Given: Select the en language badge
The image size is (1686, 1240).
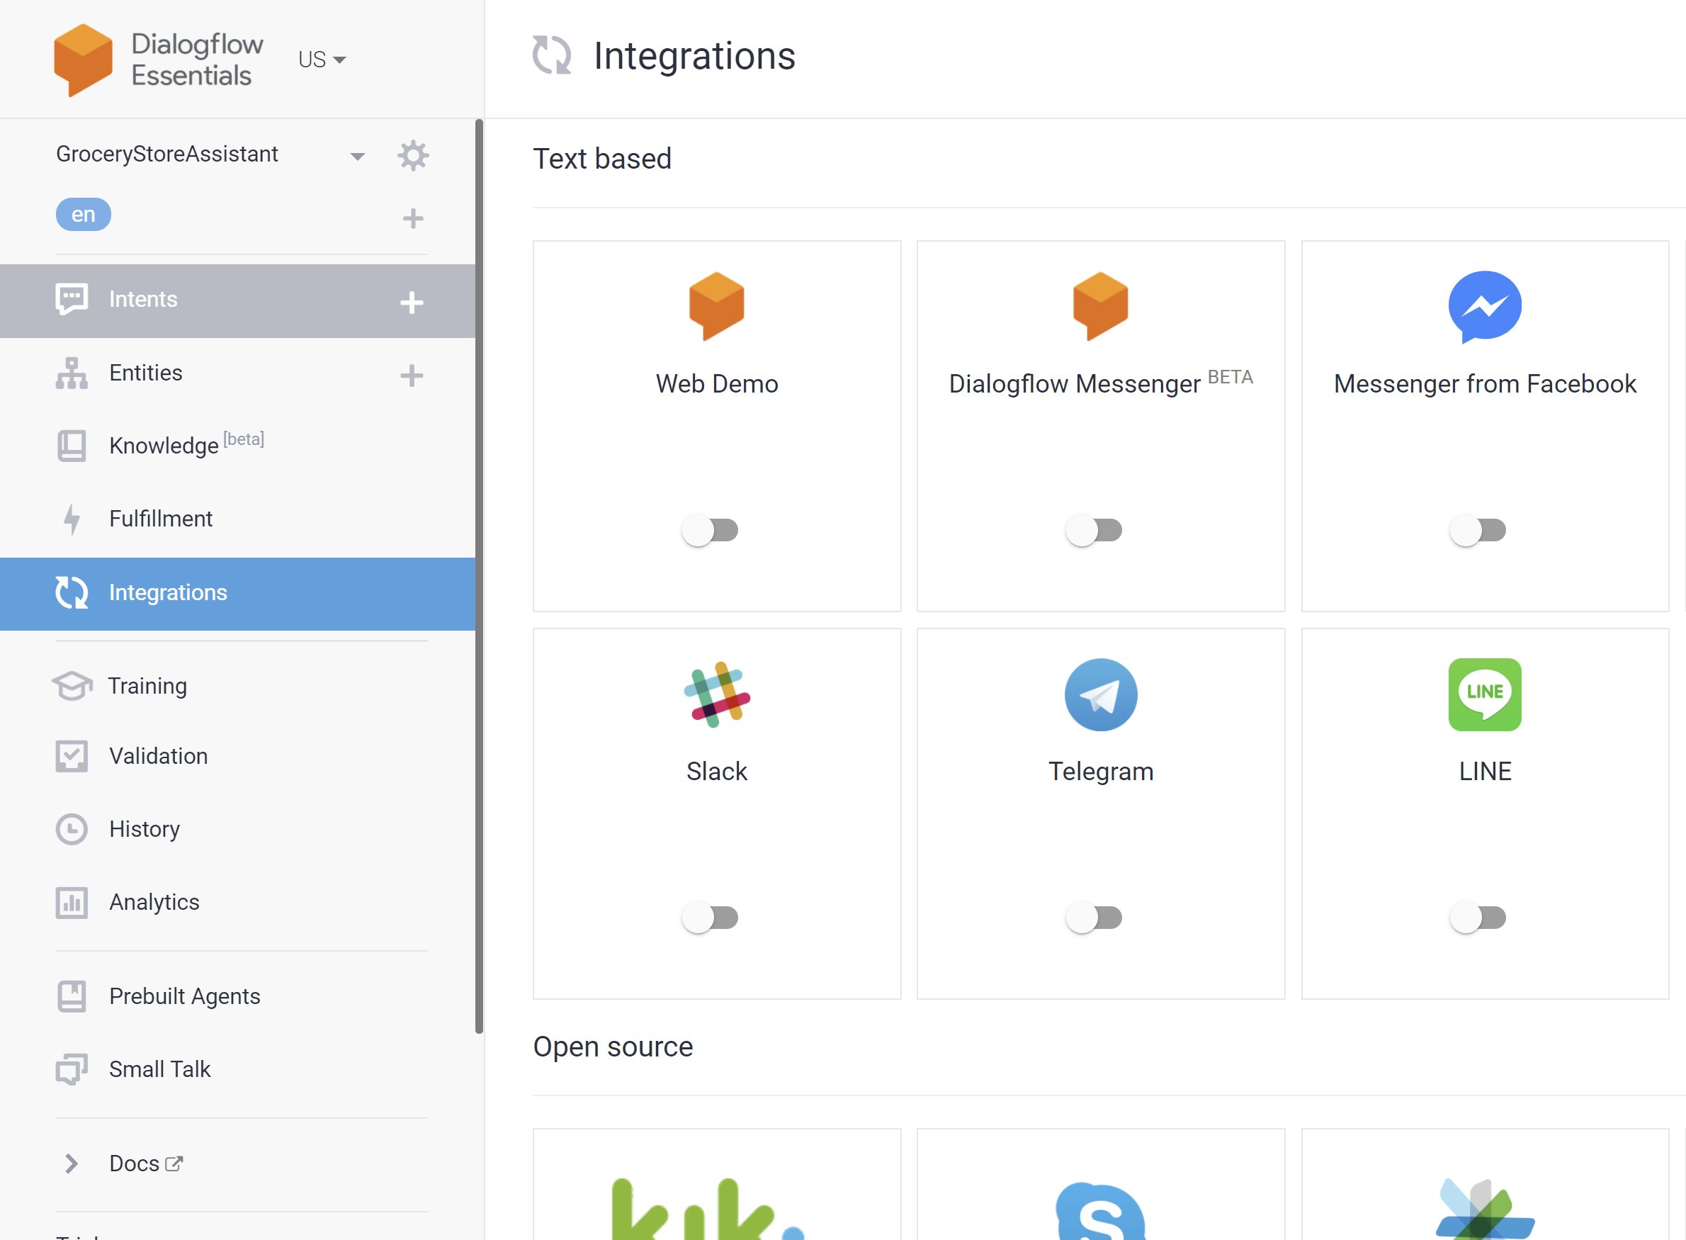Looking at the screenshot, I should click(84, 215).
